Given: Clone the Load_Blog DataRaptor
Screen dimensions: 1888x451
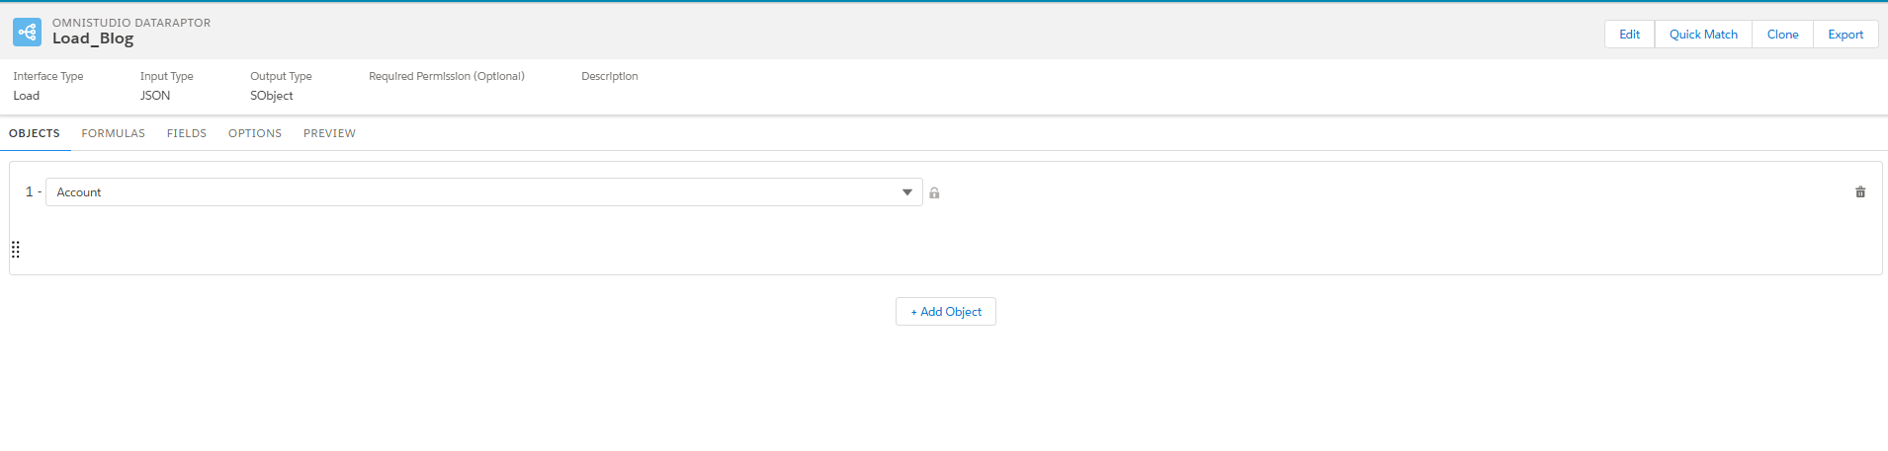Looking at the screenshot, I should [x=1782, y=35].
